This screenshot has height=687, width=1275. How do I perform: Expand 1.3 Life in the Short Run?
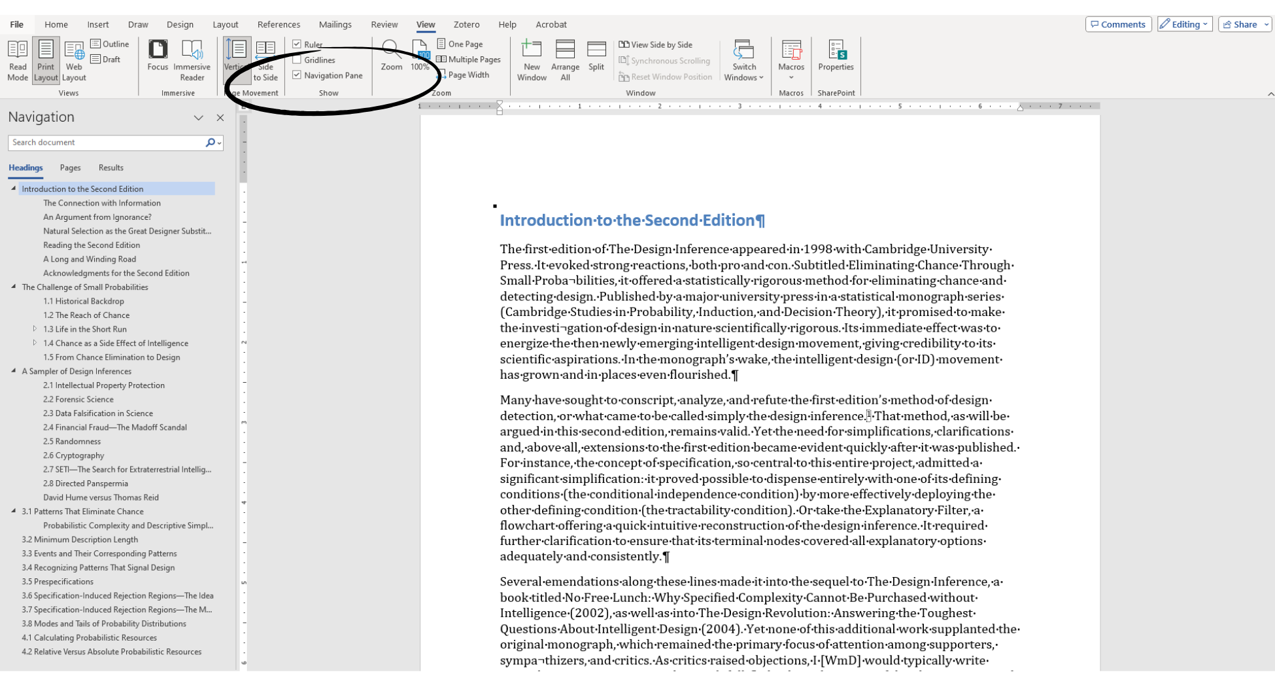pos(35,329)
